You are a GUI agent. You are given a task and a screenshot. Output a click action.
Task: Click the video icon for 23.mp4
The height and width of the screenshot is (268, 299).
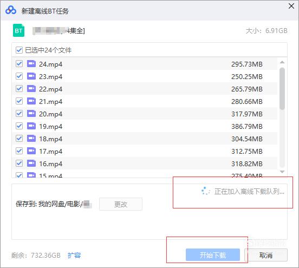pos(31,76)
